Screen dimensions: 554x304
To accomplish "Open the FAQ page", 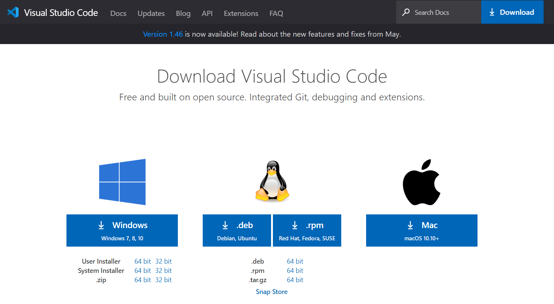I will pos(276,13).
